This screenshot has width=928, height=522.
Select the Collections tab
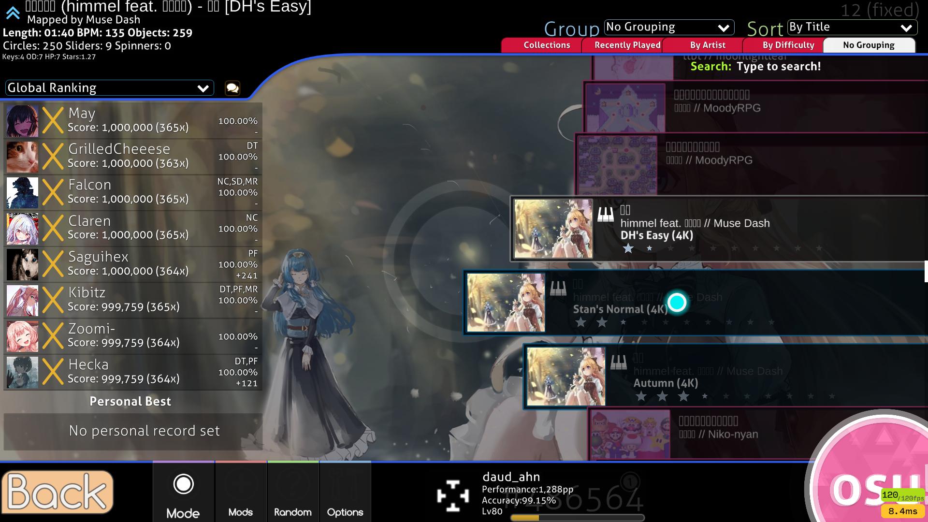point(546,44)
